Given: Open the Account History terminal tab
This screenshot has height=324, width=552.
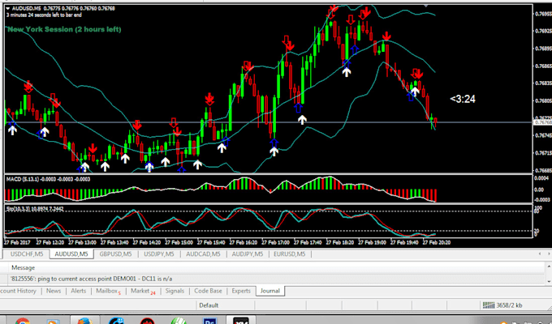Looking at the screenshot, I should coord(19,291).
